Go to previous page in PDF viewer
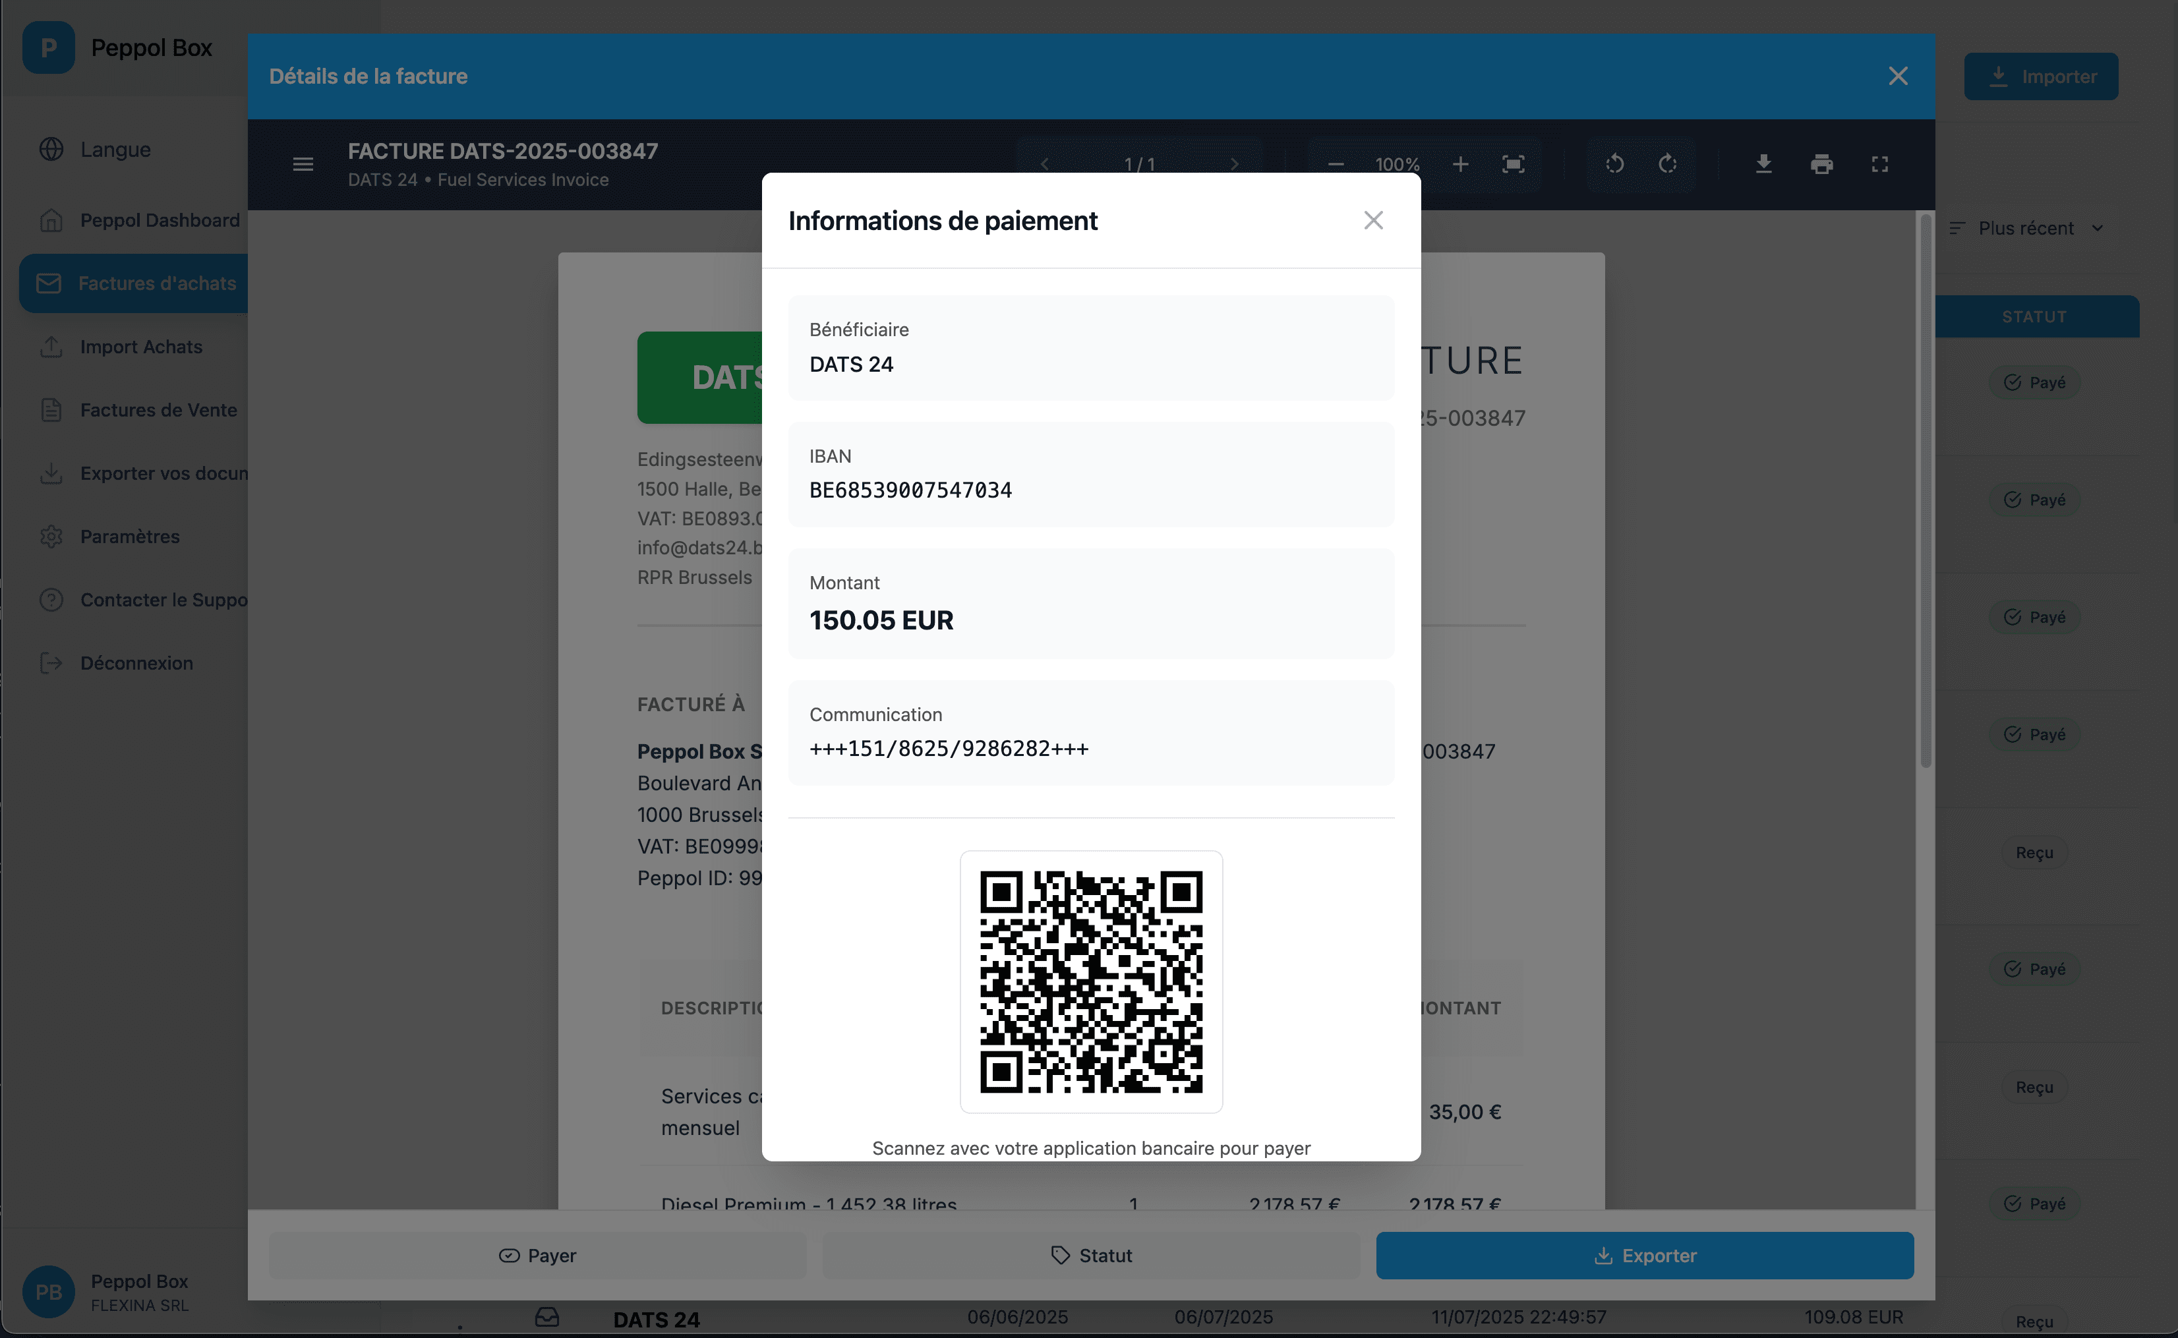Screen dimensions: 2178x1338 tap(1044, 163)
